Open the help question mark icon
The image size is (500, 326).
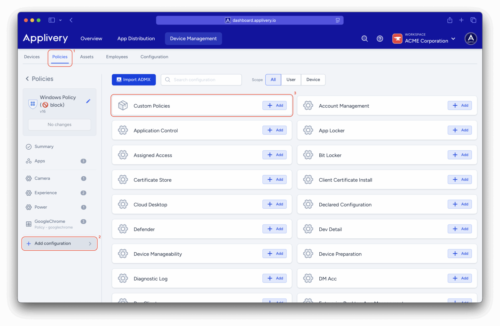point(380,38)
